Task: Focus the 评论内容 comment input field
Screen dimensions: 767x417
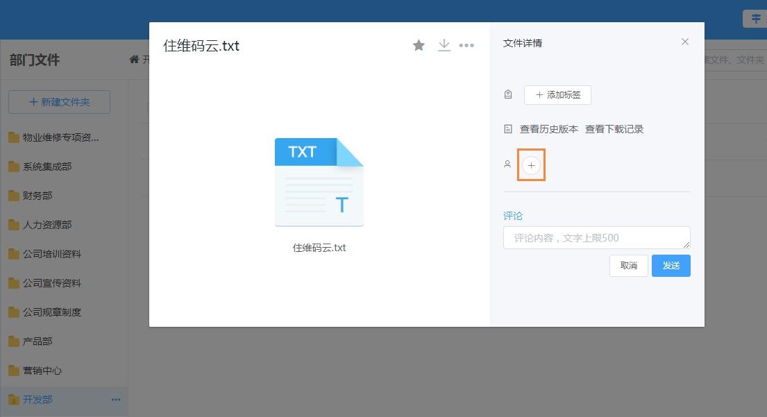Action: 596,237
